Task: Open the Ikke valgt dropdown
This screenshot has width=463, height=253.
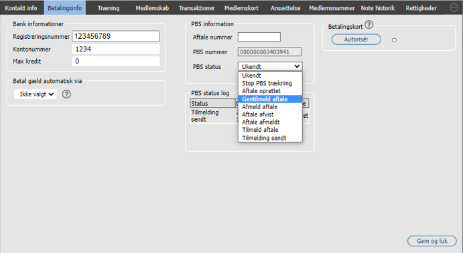Action: coord(36,94)
